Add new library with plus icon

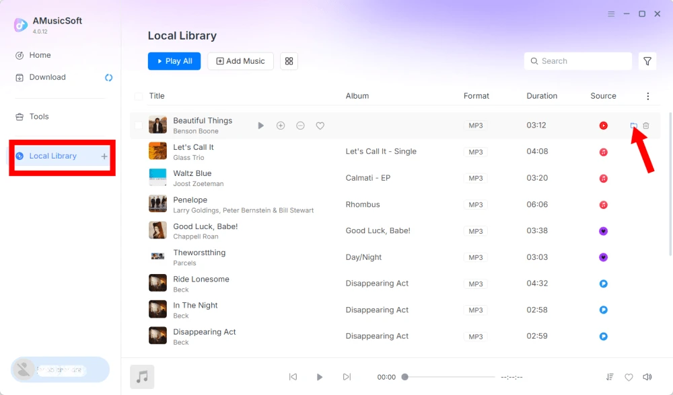click(x=104, y=157)
